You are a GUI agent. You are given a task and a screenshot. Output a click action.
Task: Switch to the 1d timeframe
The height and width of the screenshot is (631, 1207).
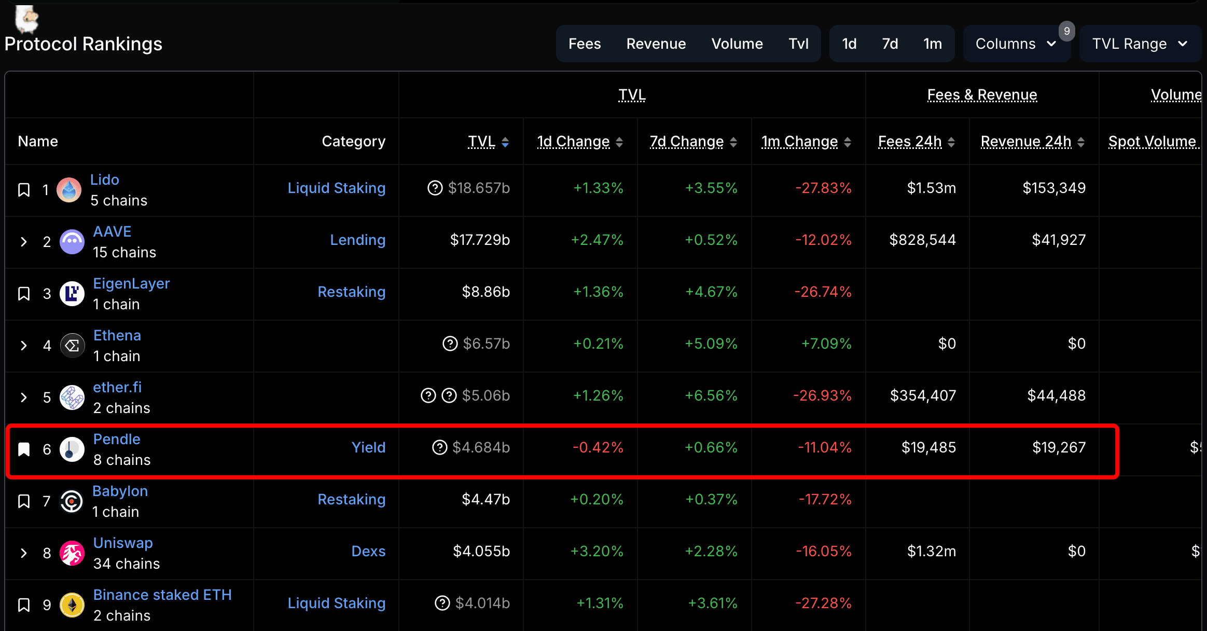point(849,44)
